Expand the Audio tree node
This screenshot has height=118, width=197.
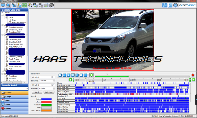point(5,69)
